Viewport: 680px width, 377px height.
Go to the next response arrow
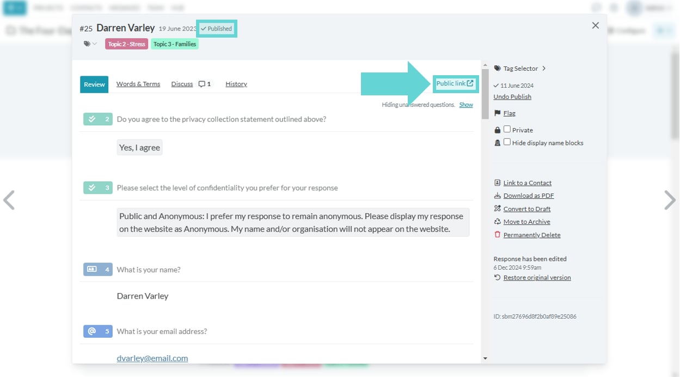[670, 200]
